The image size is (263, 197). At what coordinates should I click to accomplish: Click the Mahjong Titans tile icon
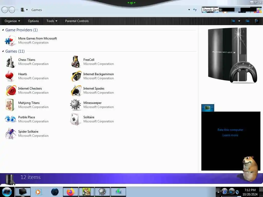(10, 105)
